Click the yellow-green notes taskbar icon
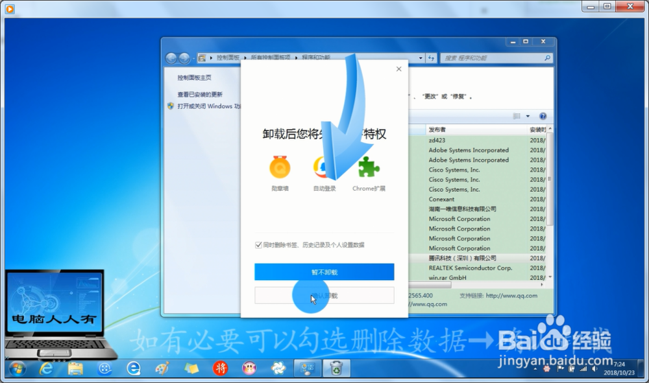This screenshot has width=649, height=383. click(191, 368)
